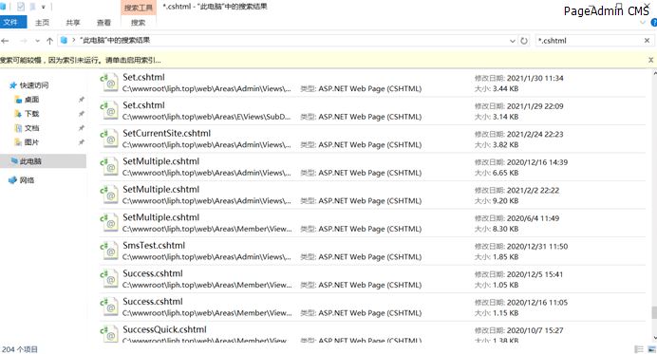657x354 pixels.
Task: Select the SetCurrentSite.cshtml file icon
Action: coord(109,139)
